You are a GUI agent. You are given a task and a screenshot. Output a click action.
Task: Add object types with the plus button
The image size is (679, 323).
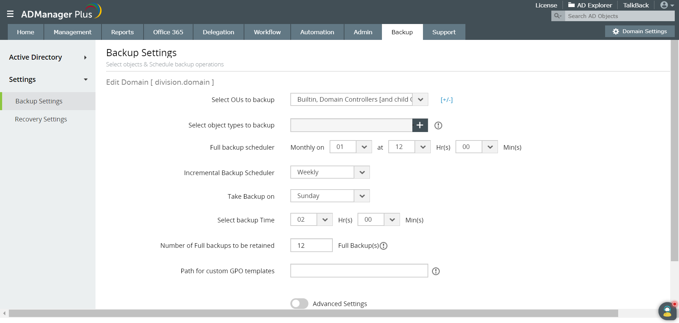(420, 125)
